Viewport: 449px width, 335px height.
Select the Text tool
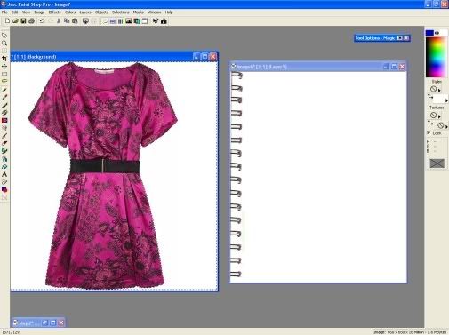[4, 174]
